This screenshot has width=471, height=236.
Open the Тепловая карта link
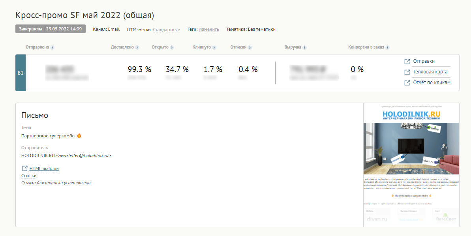click(x=430, y=72)
